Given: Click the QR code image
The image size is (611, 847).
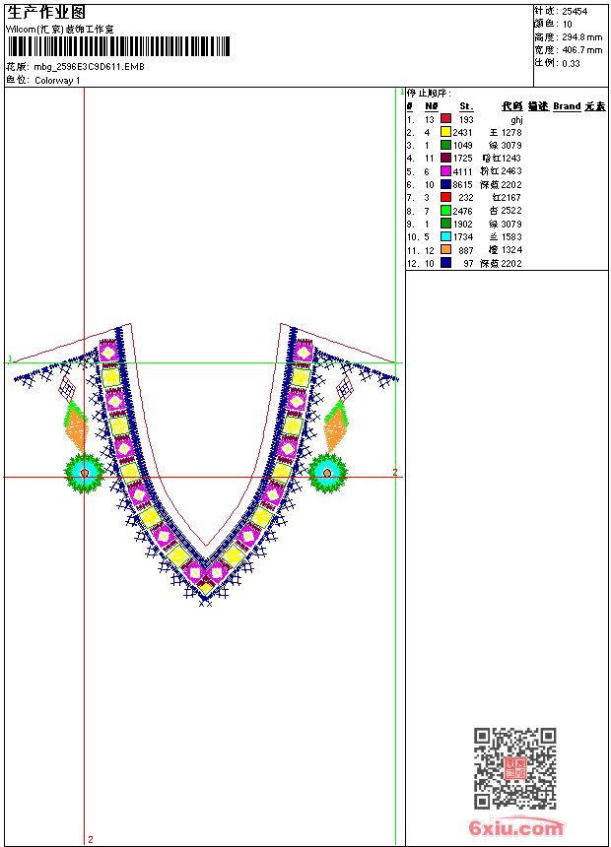Looking at the screenshot, I should point(514,768).
